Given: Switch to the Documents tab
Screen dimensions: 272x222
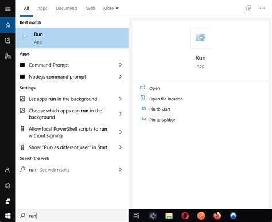Looking at the screenshot, I should pos(67,8).
